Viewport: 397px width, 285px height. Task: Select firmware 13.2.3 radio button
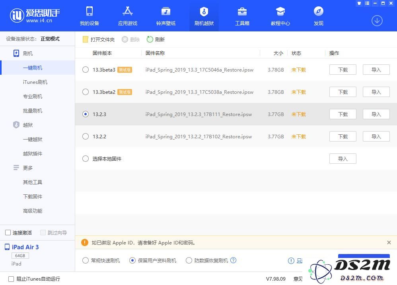pos(86,114)
